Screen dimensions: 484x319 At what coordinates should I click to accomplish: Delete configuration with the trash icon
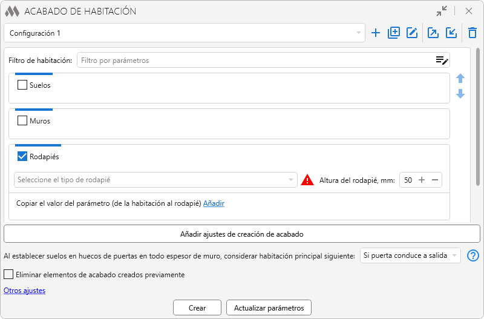[x=473, y=33]
